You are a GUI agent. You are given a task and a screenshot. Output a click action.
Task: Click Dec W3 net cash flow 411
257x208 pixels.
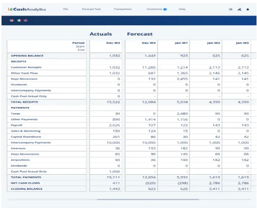tap(116, 183)
